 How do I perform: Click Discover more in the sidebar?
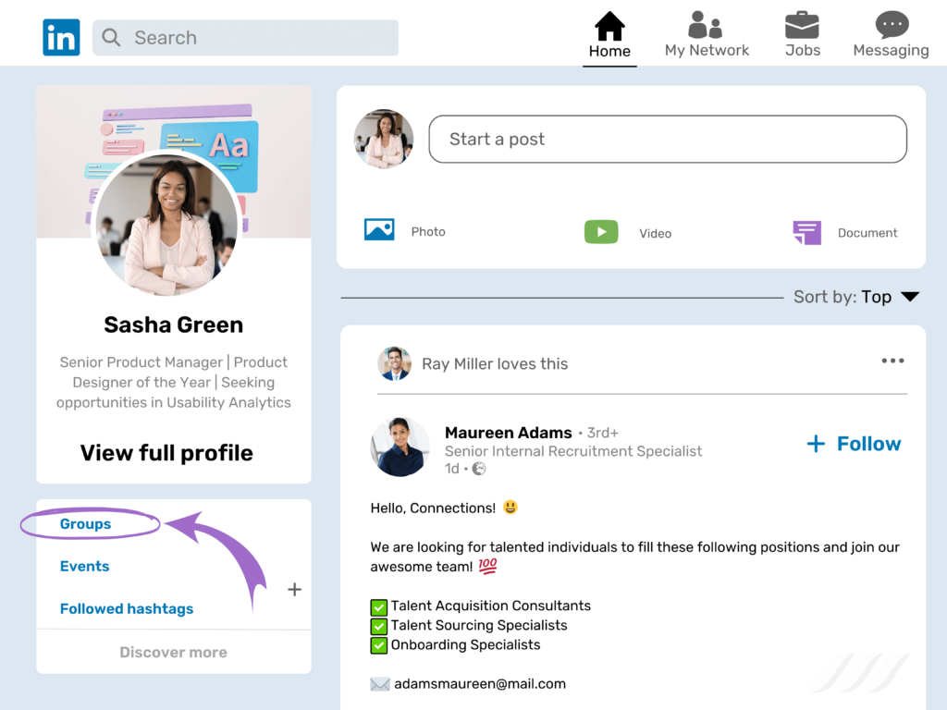[173, 652]
